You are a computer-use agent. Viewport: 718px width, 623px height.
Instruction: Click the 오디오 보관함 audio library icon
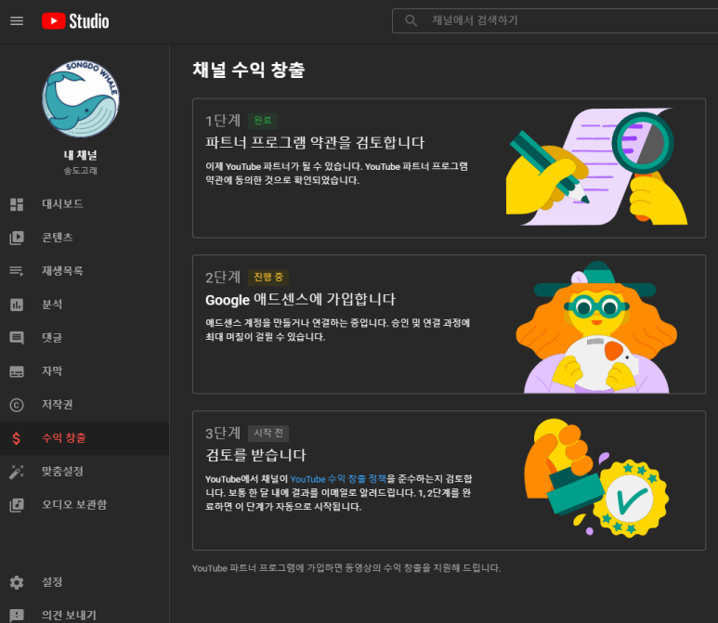click(17, 505)
